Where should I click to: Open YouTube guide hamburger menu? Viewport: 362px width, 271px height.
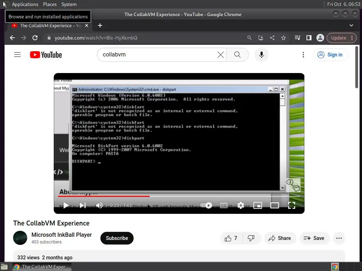click(x=17, y=55)
